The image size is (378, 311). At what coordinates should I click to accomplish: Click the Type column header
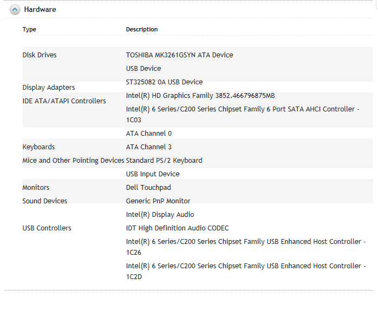click(x=29, y=29)
